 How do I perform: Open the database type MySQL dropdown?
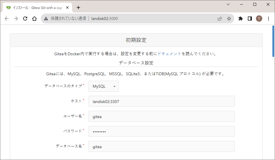click(104, 86)
